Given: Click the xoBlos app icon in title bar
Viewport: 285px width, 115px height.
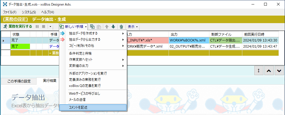Looking at the screenshot, I should click(x=5, y=4).
